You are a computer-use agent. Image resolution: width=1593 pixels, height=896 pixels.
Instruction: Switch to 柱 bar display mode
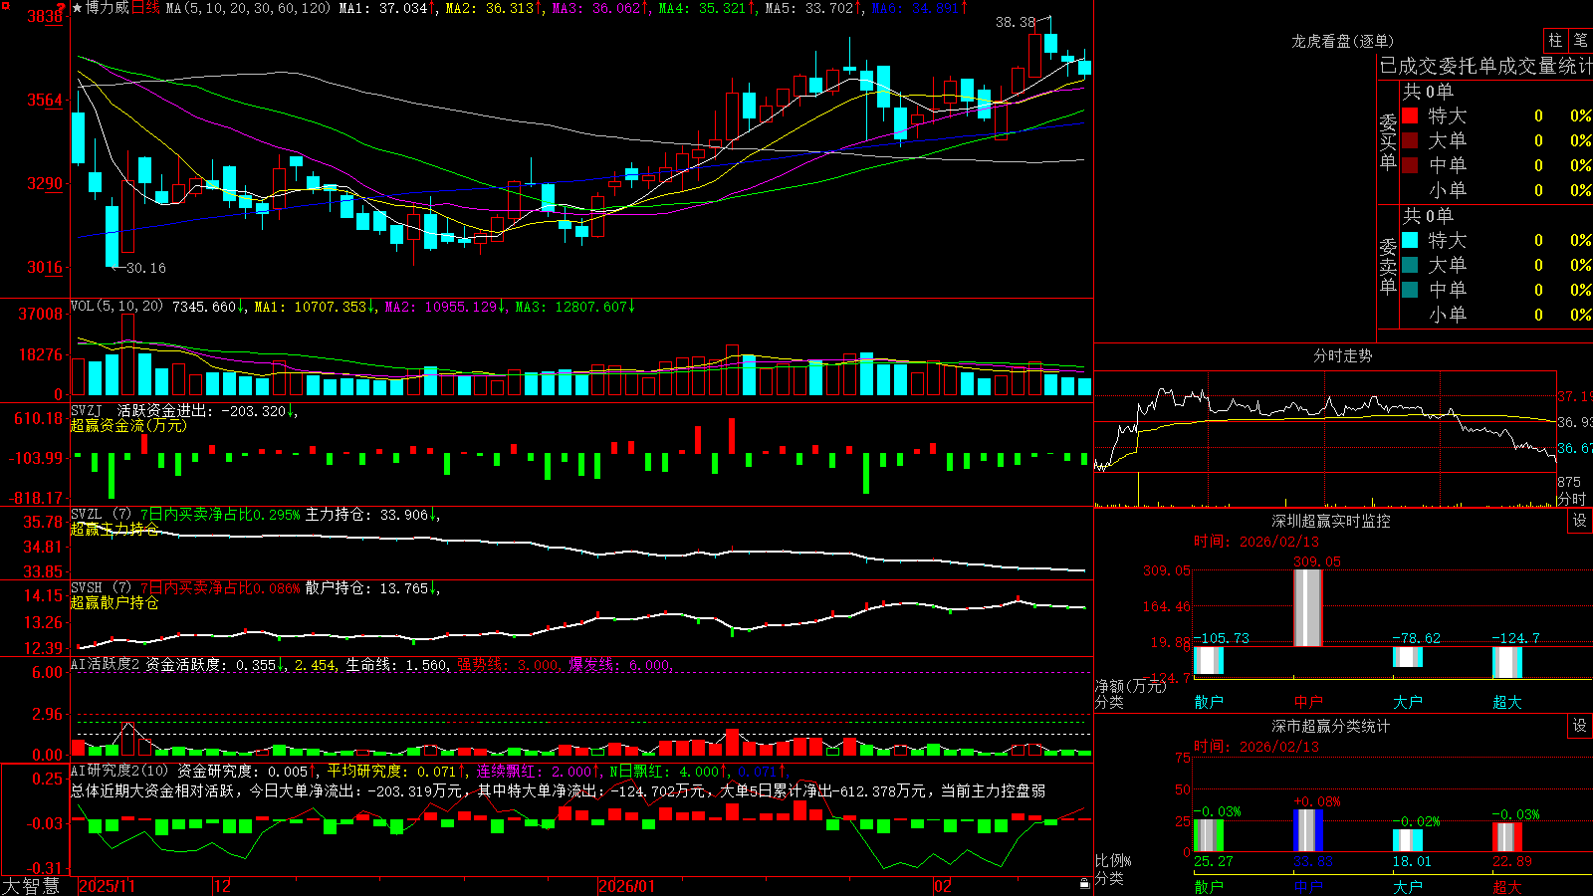coord(1555,40)
